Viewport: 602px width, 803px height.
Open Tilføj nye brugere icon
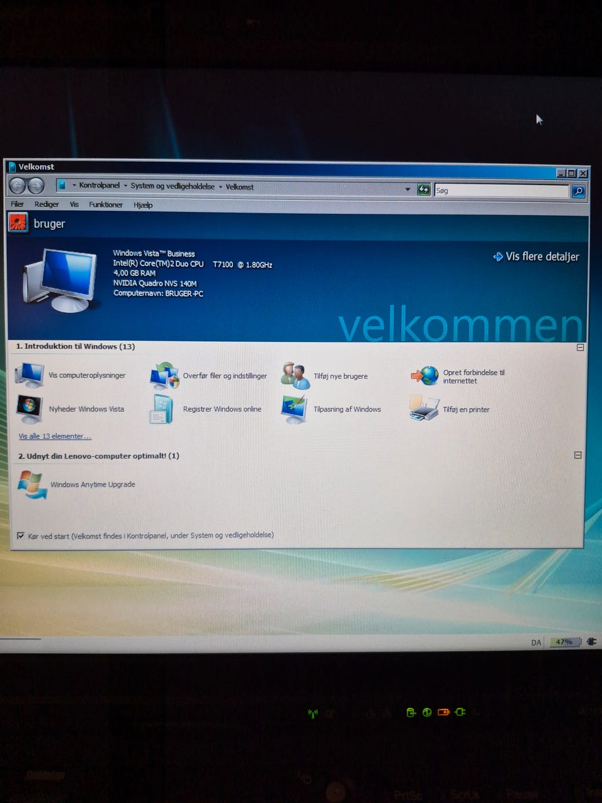click(x=295, y=376)
